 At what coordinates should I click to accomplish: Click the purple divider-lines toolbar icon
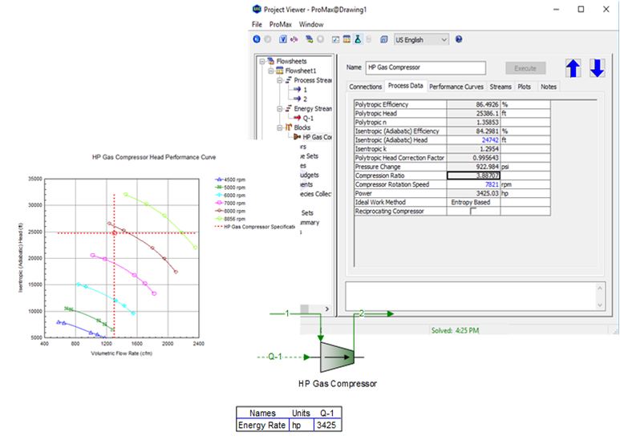coord(294,39)
